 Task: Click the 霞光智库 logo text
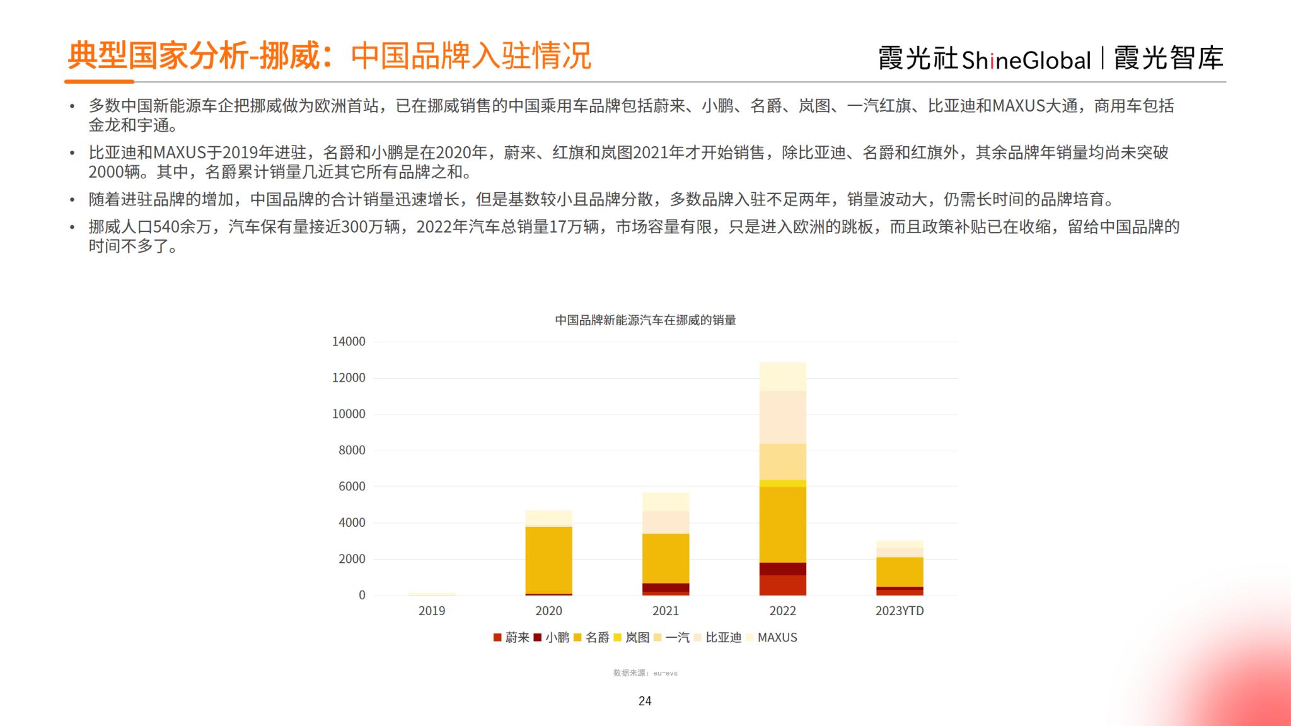click(x=1168, y=59)
